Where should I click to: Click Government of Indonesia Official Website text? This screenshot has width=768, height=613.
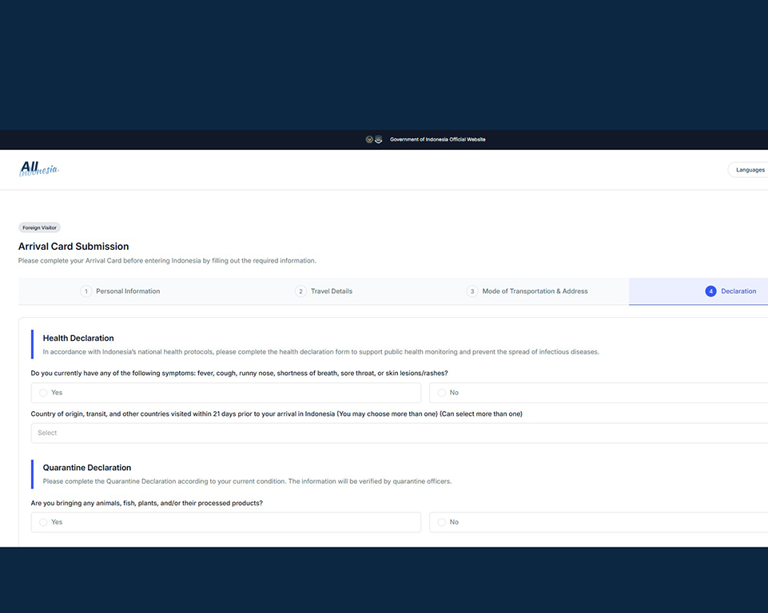click(437, 140)
